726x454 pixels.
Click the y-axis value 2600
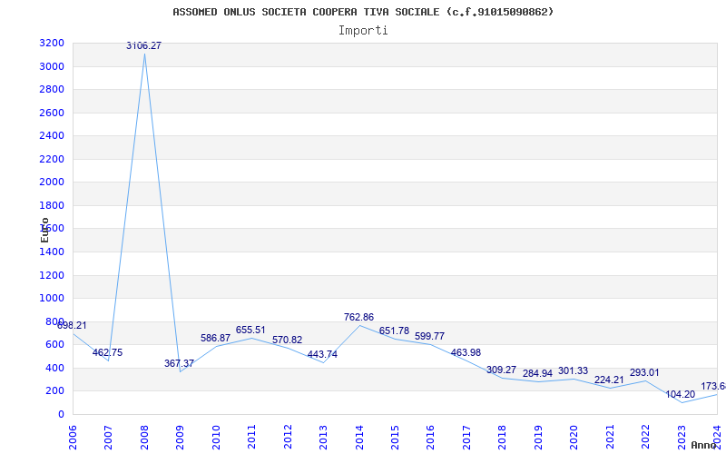click(52, 113)
